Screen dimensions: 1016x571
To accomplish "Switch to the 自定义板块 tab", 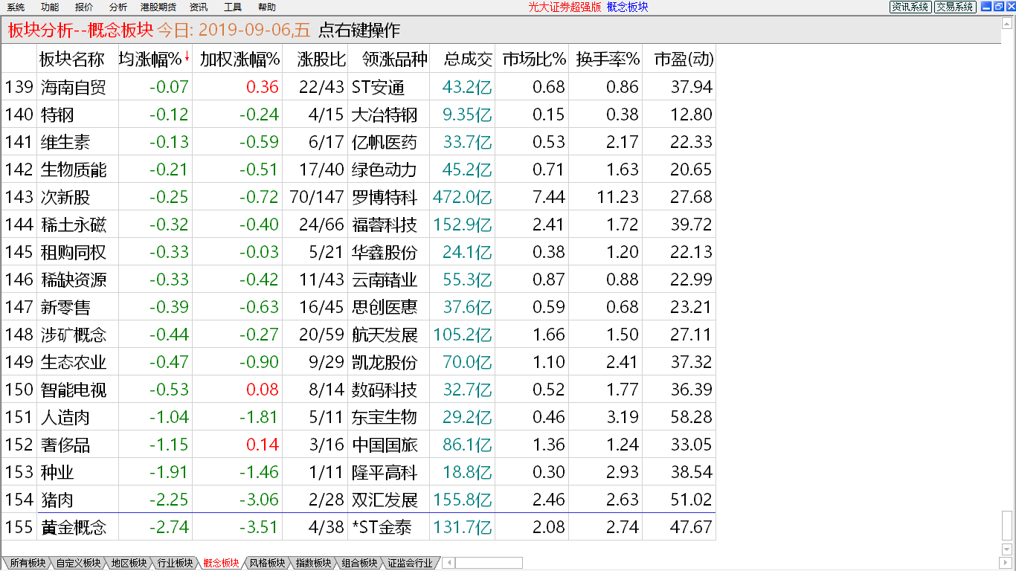I will [x=78, y=563].
